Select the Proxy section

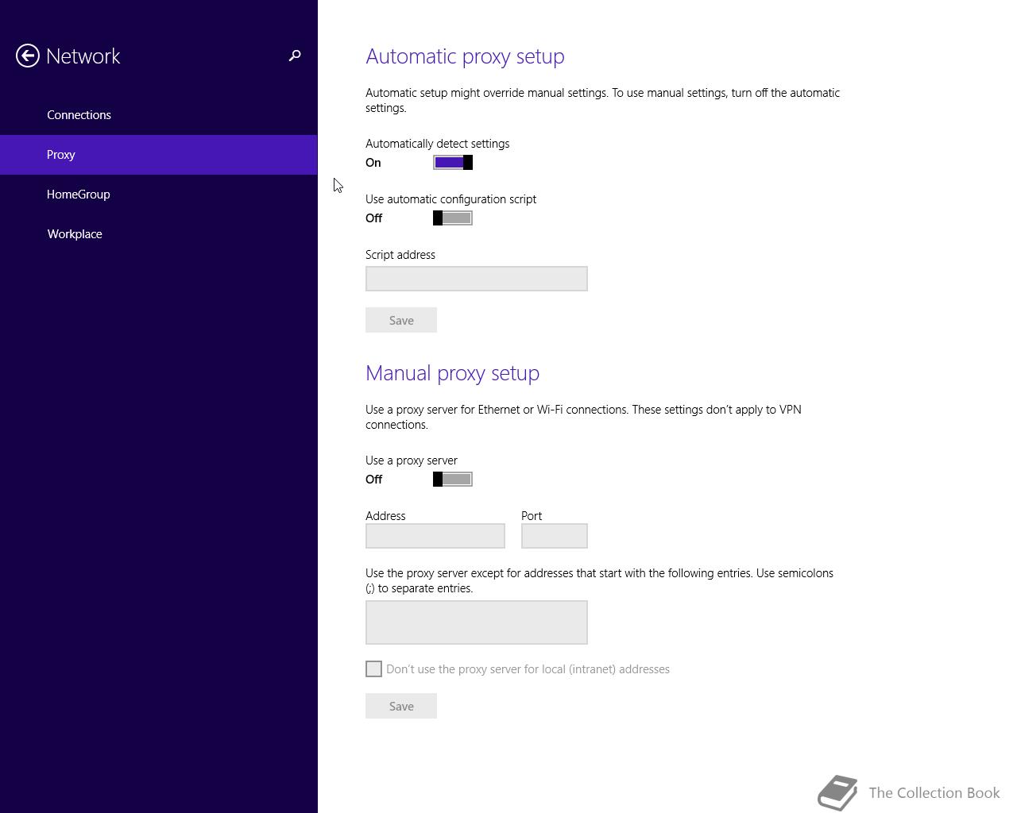158,155
